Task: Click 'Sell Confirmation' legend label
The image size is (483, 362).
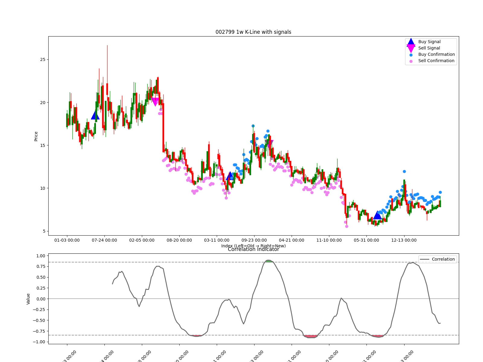Action: click(x=436, y=61)
